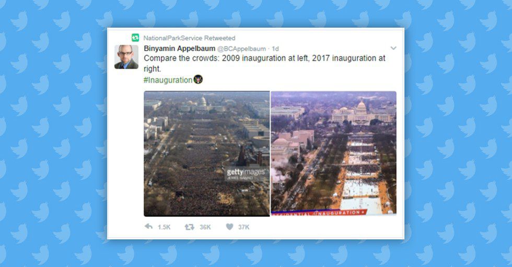This screenshot has height=267, width=512.
Task: Open NationalParkService Retweeted profile link
Action: coord(189,38)
